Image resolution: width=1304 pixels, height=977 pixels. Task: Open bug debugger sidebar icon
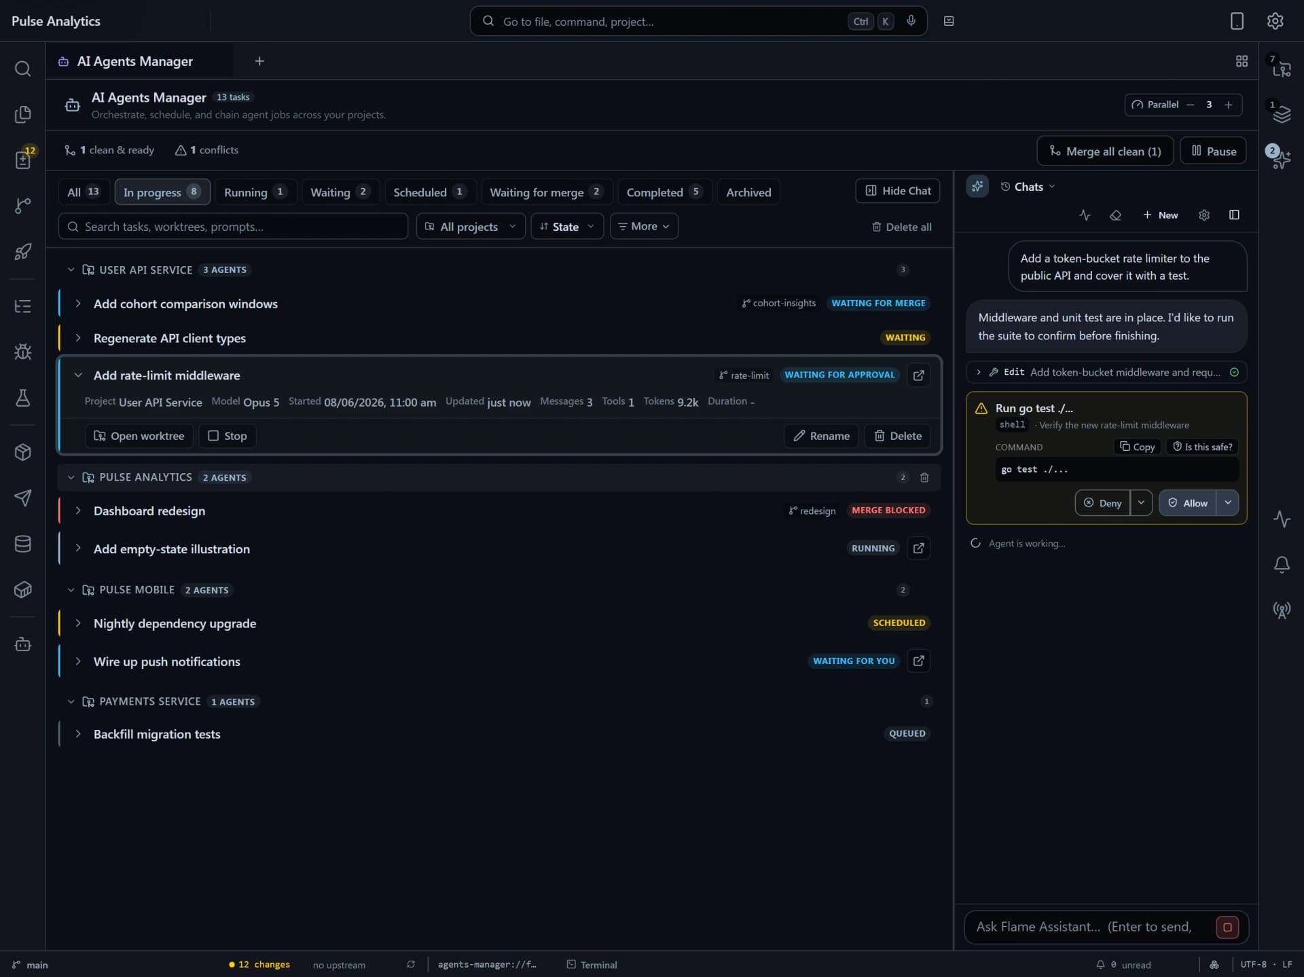pyautogui.click(x=22, y=352)
